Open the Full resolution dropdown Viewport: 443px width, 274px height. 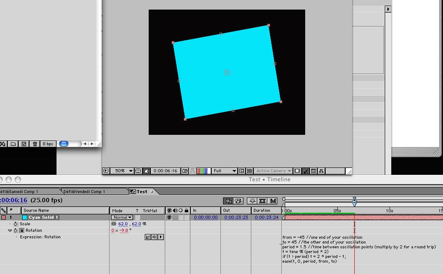point(225,171)
